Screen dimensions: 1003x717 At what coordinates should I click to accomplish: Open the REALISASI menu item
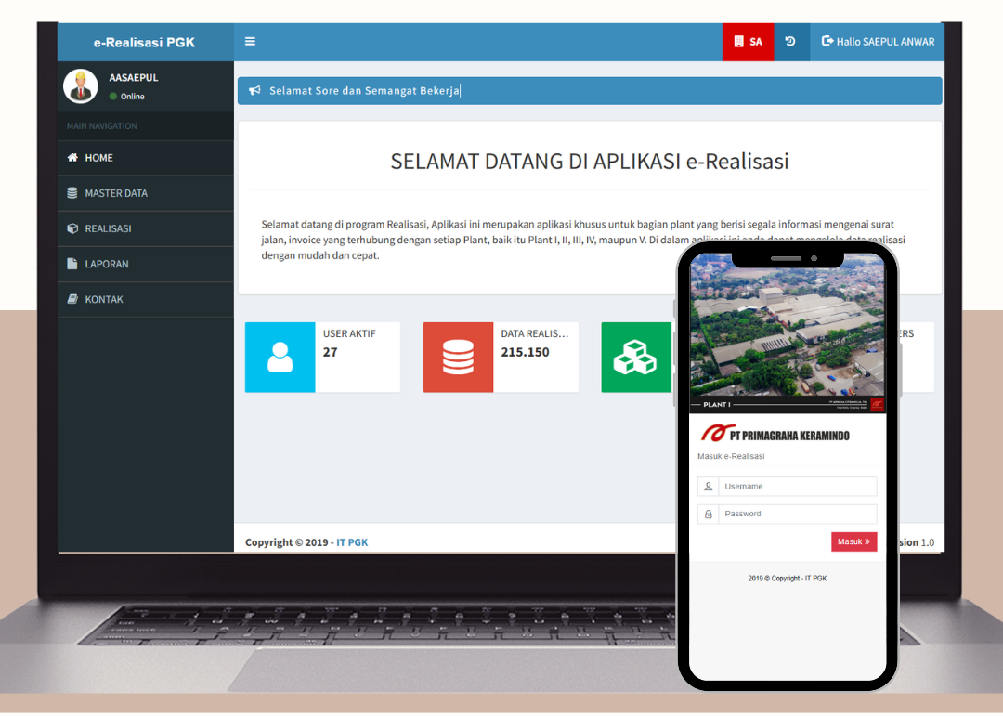pos(145,228)
